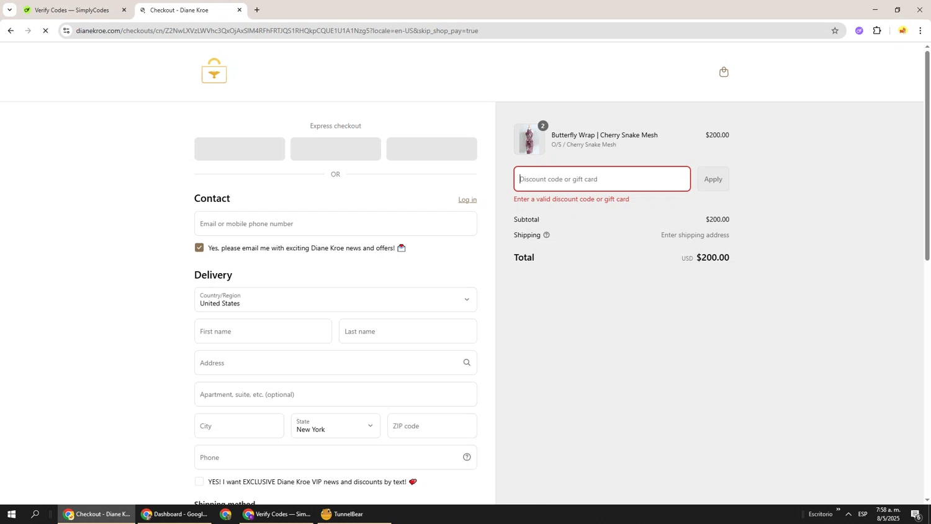Screen dimensions: 931x524
Task: Open the untitled Chrome icon in taskbar
Action: click(x=226, y=514)
